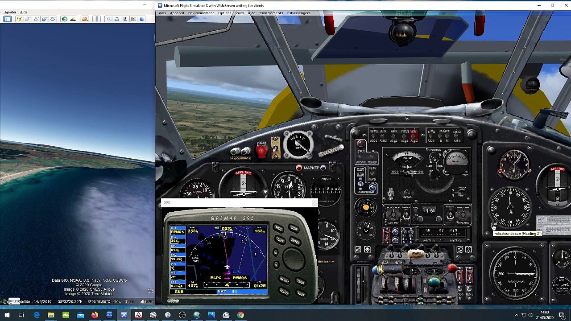Select the Add Polygon tool in Google Earth
This screenshot has width=571, height=321.
point(28,19)
